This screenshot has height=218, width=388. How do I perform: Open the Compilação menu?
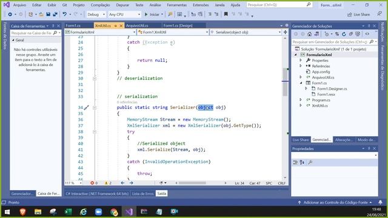[100, 5]
